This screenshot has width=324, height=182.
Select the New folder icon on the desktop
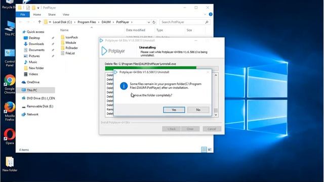click(10, 164)
